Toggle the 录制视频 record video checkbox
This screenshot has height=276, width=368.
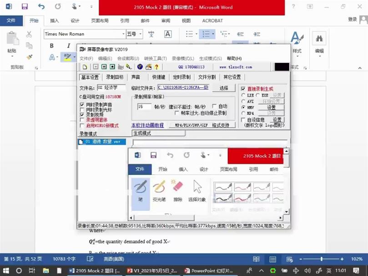[x=82, y=115]
